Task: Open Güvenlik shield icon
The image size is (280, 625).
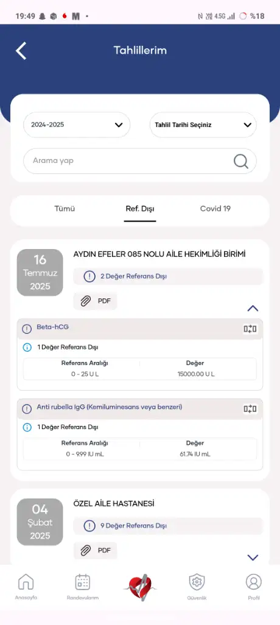Action: (197, 582)
